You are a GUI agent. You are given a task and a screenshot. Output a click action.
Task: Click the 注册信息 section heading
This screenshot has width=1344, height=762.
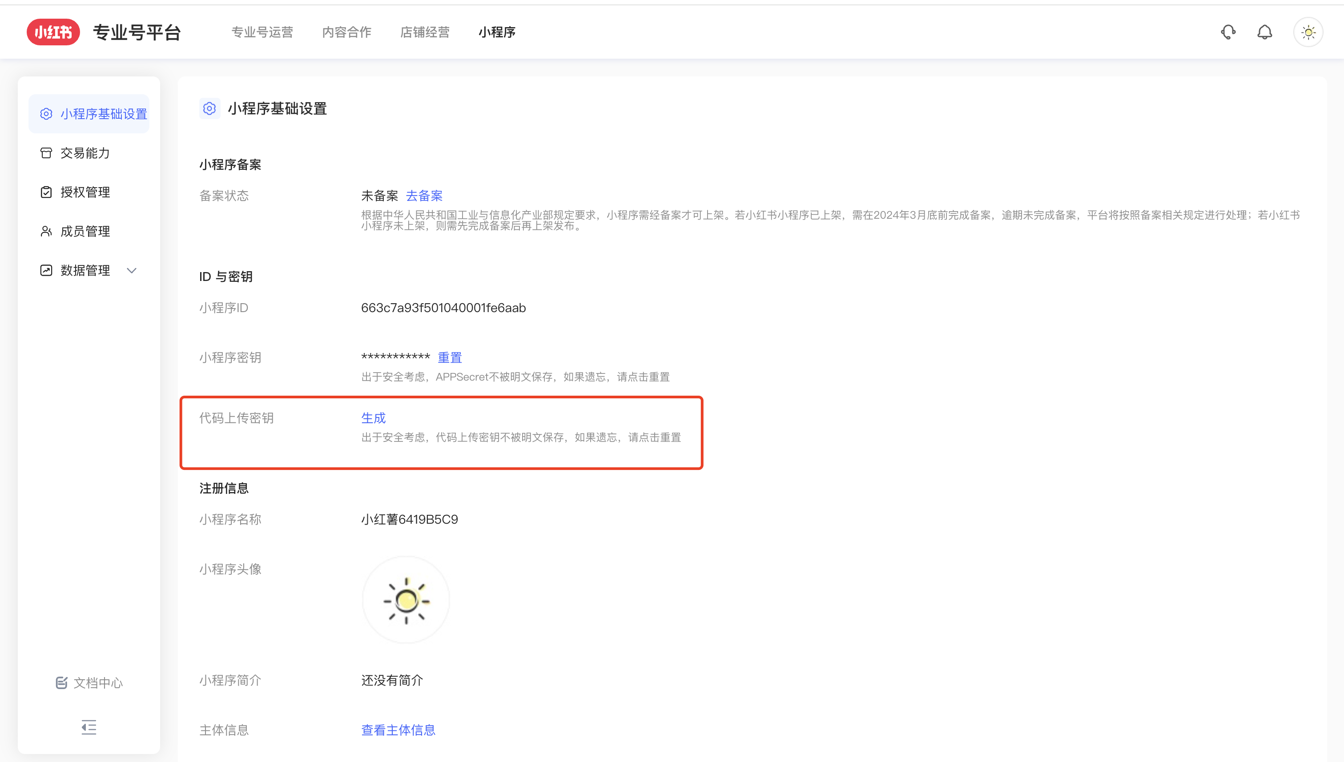click(224, 488)
